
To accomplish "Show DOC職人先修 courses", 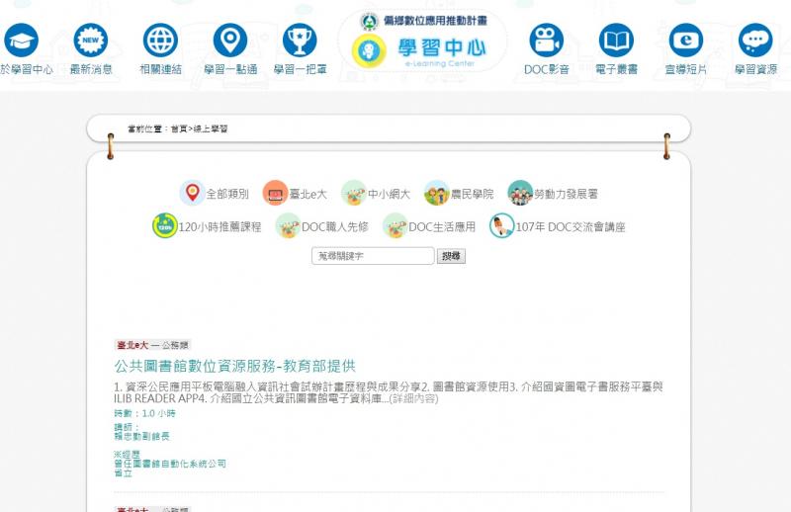I will coord(335,227).
